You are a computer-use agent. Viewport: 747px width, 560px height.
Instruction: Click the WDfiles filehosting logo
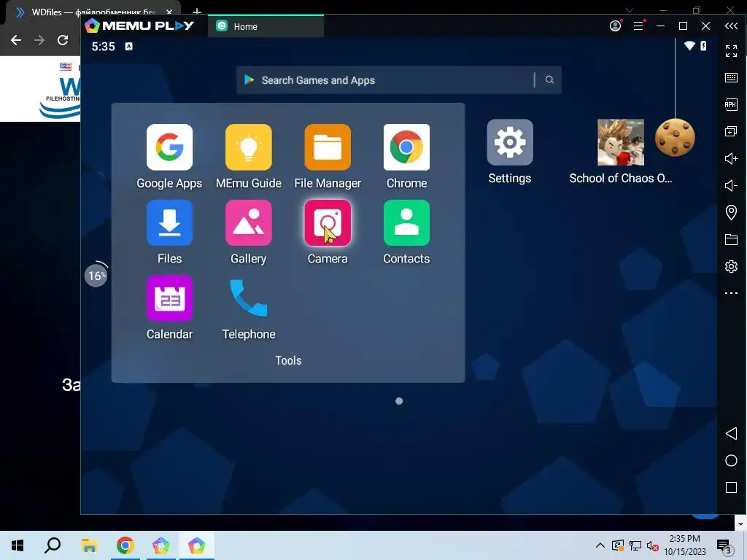point(60,98)
